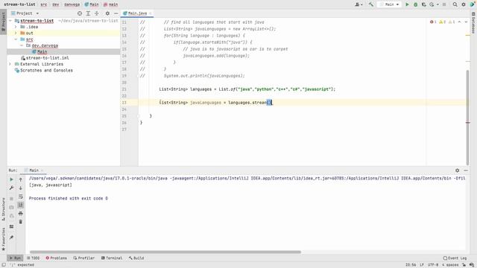Click Down the Stack Trace arrow
The width and height of the screenshot is (477, 268).
tap(21, 188)
